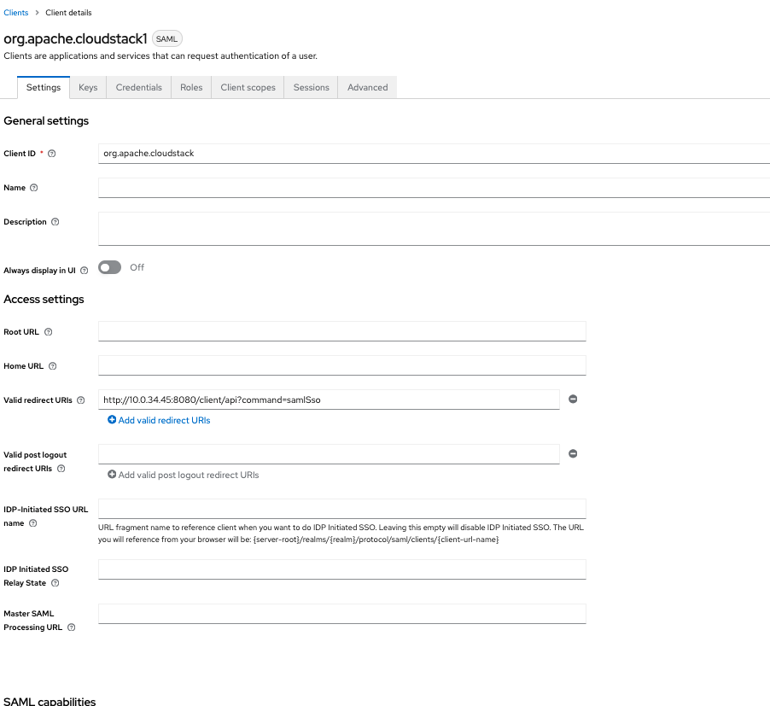Click help icon beside Valid redirect URIs
This screenshot has height=706, width=770.
(80, 400)
